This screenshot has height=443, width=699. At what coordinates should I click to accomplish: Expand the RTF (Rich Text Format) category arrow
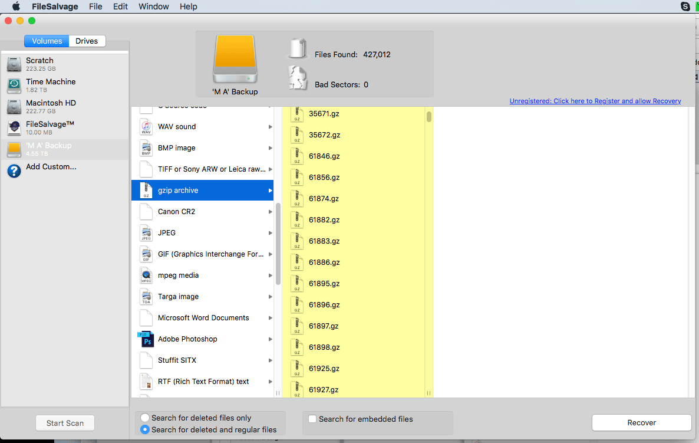point(270,382)
